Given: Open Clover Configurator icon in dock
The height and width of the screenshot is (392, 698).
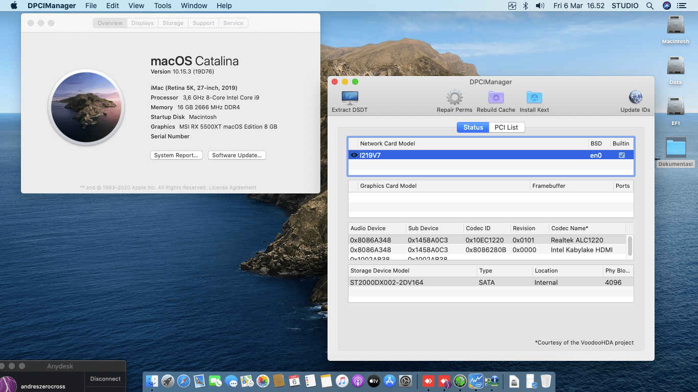Looking at the screenshot, I should (460, 381).
